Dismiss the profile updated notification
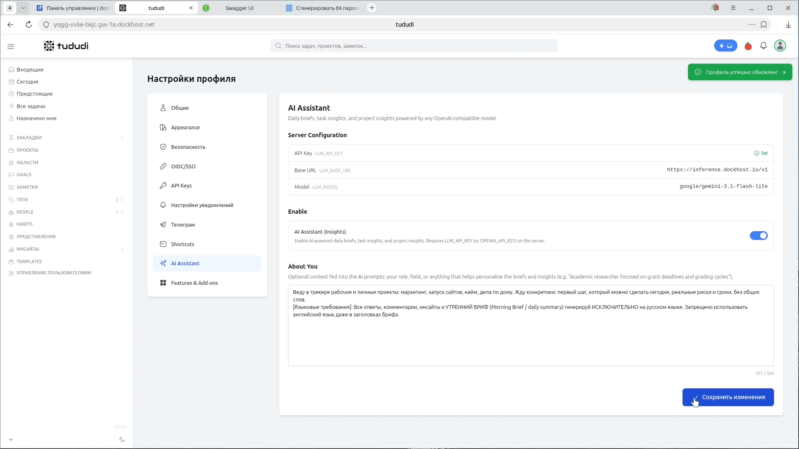799x449 pixels. coord(784,72)
